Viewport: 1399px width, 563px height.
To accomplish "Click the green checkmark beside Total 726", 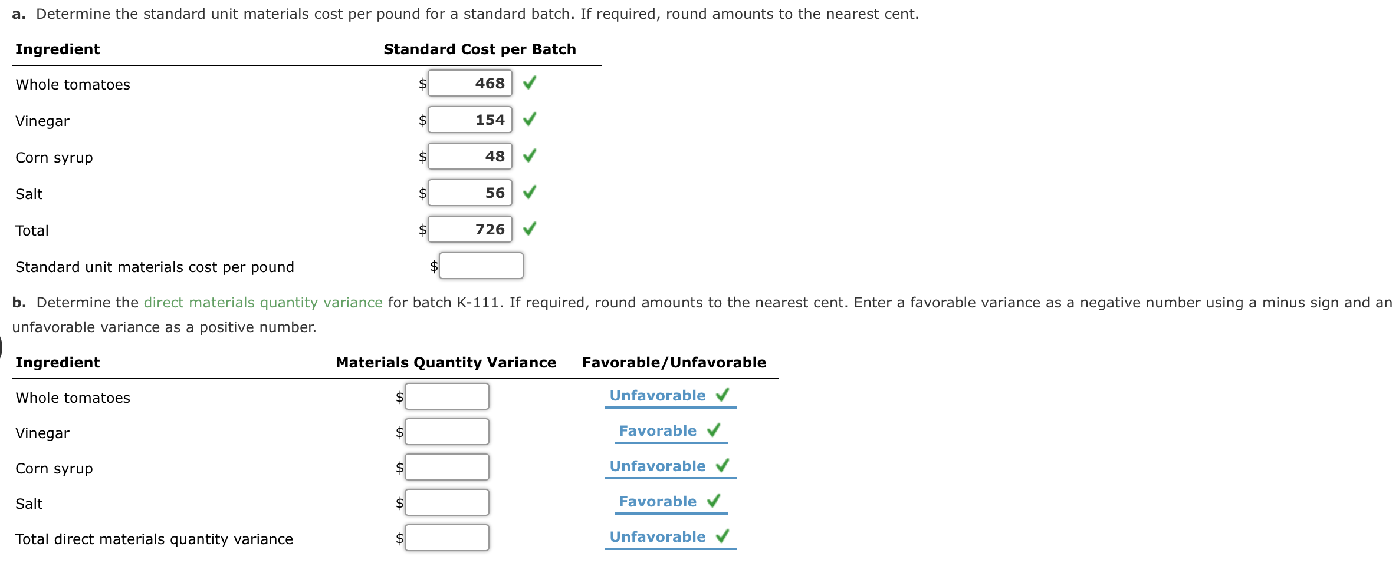I will (x=530, y=228).
